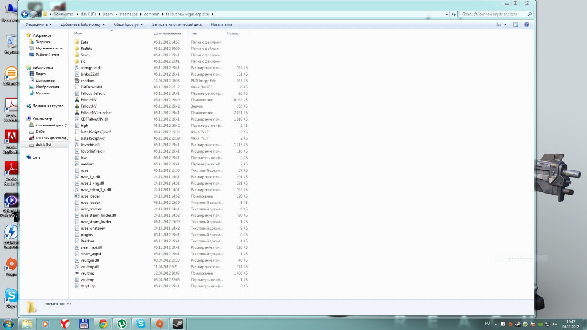Expand arrow after disk E (F:) breadcrumb

[x=99, y=14]
